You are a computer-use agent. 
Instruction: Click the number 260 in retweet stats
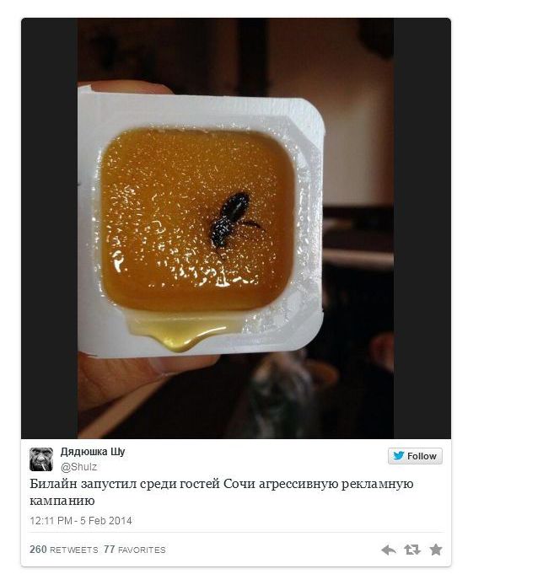click(x=38, y=550)
